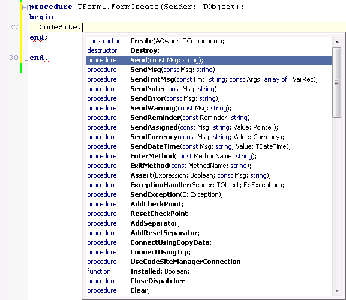Image resolution: width=346 pixels, height=300 pixels.
Task: Place cursor after CodeSite. on line 27
Action: pos(82,28)
